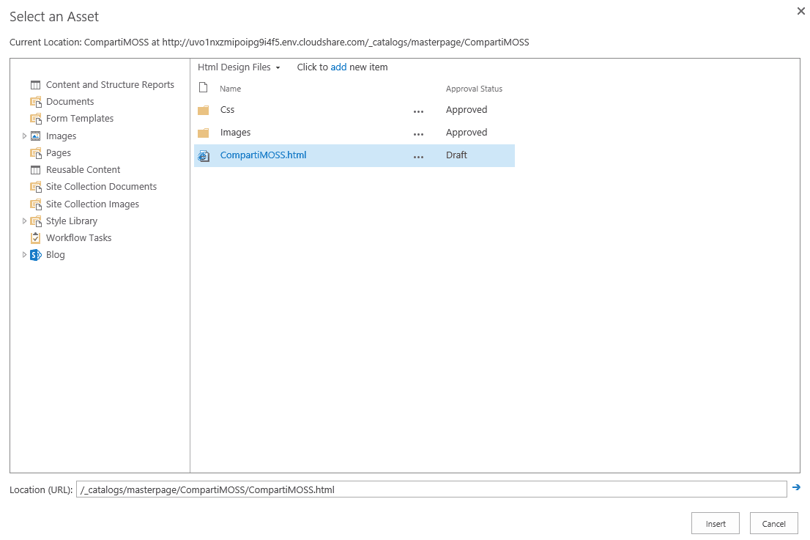Click the Images picture library icon in tree

(35, 136)
